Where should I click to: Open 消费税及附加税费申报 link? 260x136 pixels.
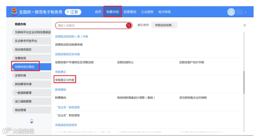click(69, 44)
